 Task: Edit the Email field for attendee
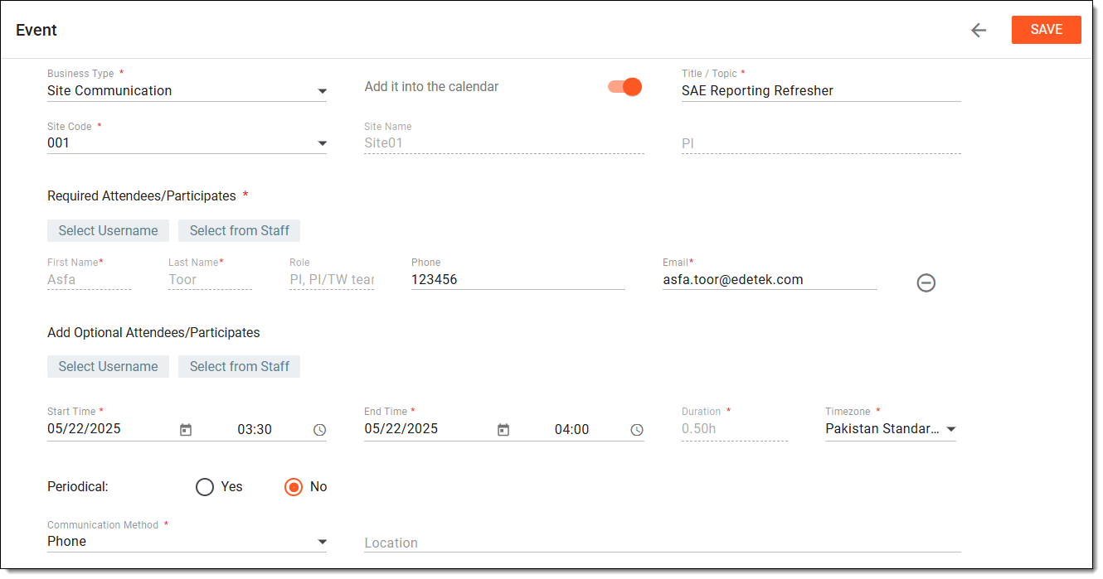pyautogui.click(x=770, y=280)
